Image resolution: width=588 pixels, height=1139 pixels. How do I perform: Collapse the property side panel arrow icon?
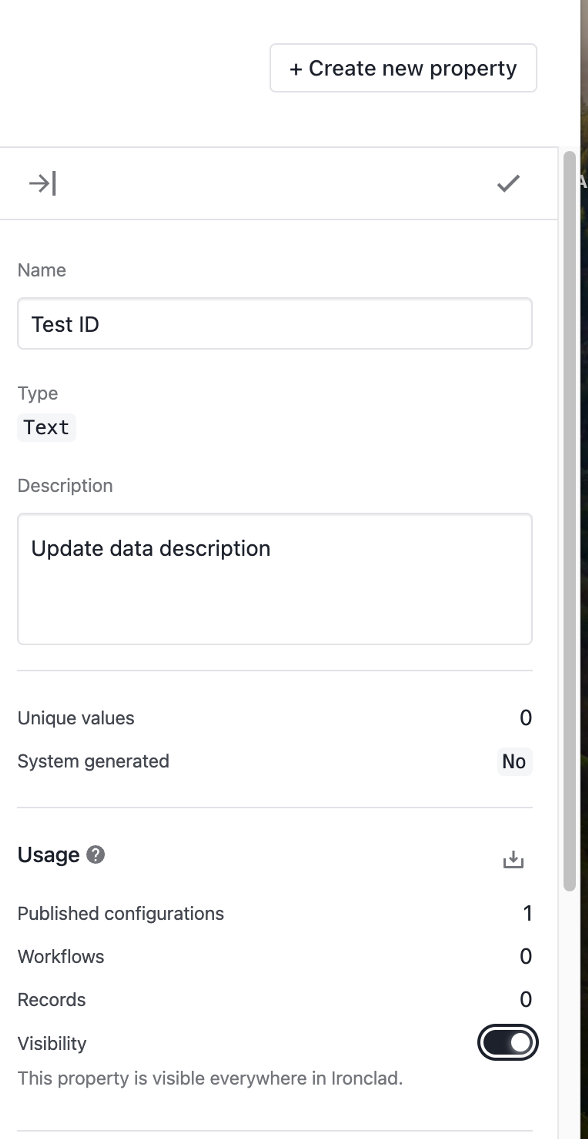click(42, 183)
